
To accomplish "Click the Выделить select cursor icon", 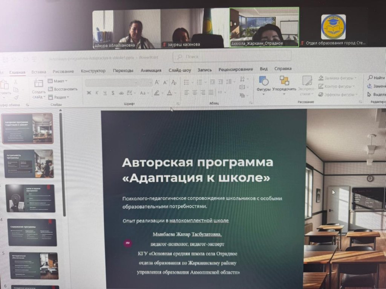I will [x=369, y=94].
